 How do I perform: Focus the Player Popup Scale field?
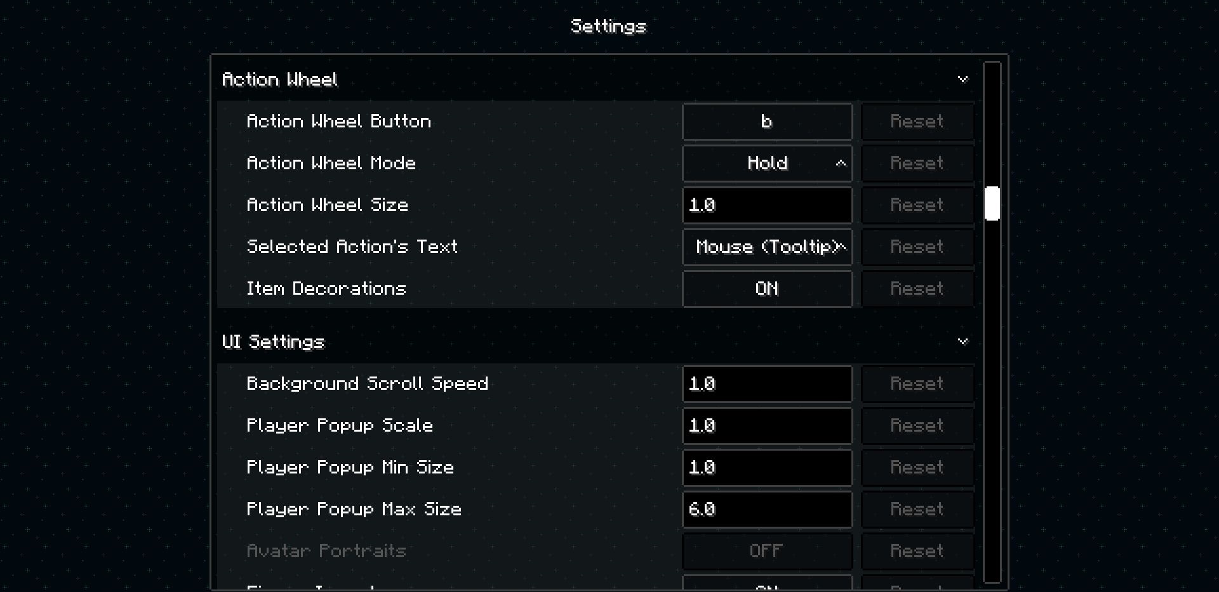click(x=767, y=425)
